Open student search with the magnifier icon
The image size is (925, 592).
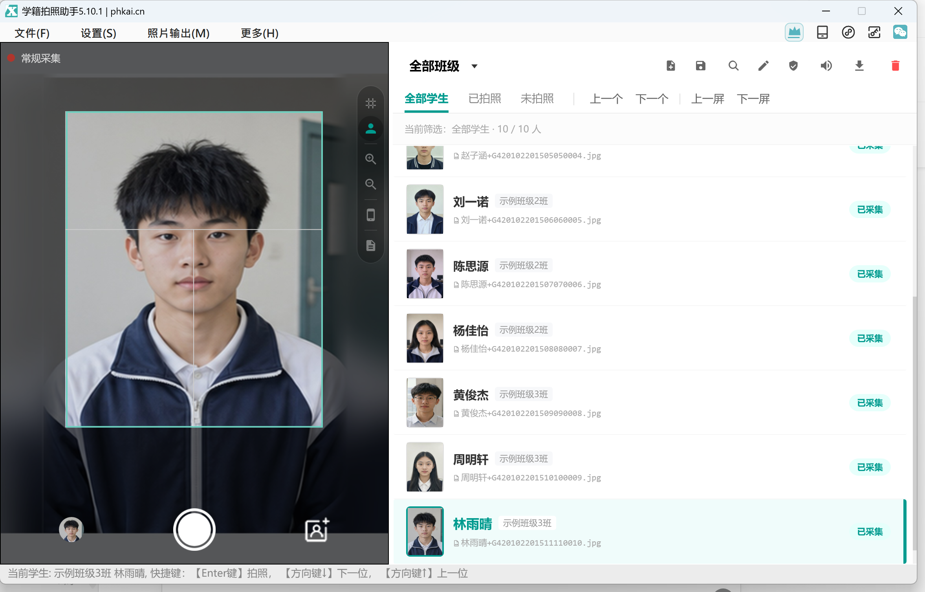click(x=733, y=66)
